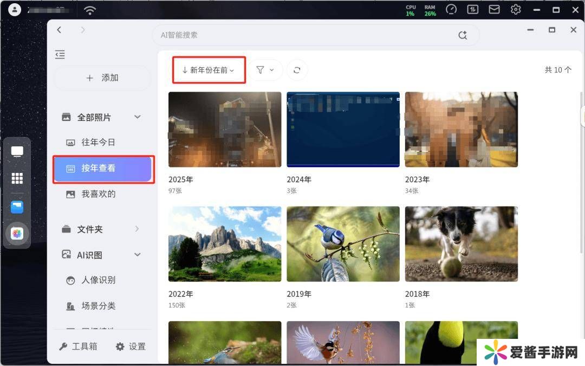Collapse the AI识图 section

138,255
